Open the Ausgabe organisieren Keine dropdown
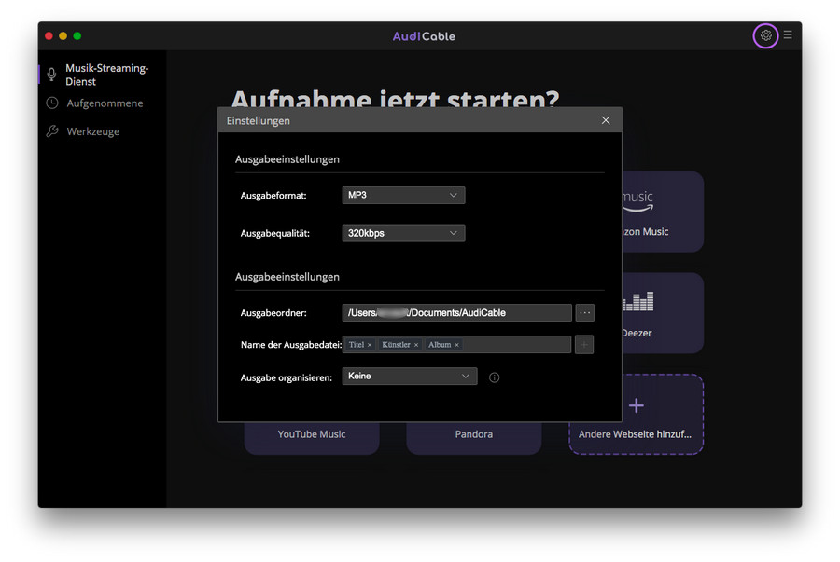 410,376
